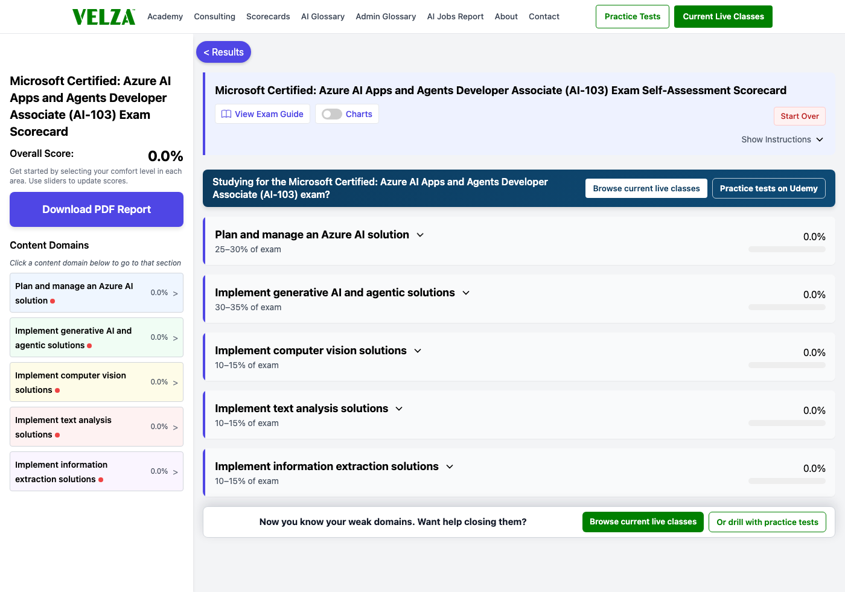
Task: Click the 25–30% of exam text
Action: (248, 249)
